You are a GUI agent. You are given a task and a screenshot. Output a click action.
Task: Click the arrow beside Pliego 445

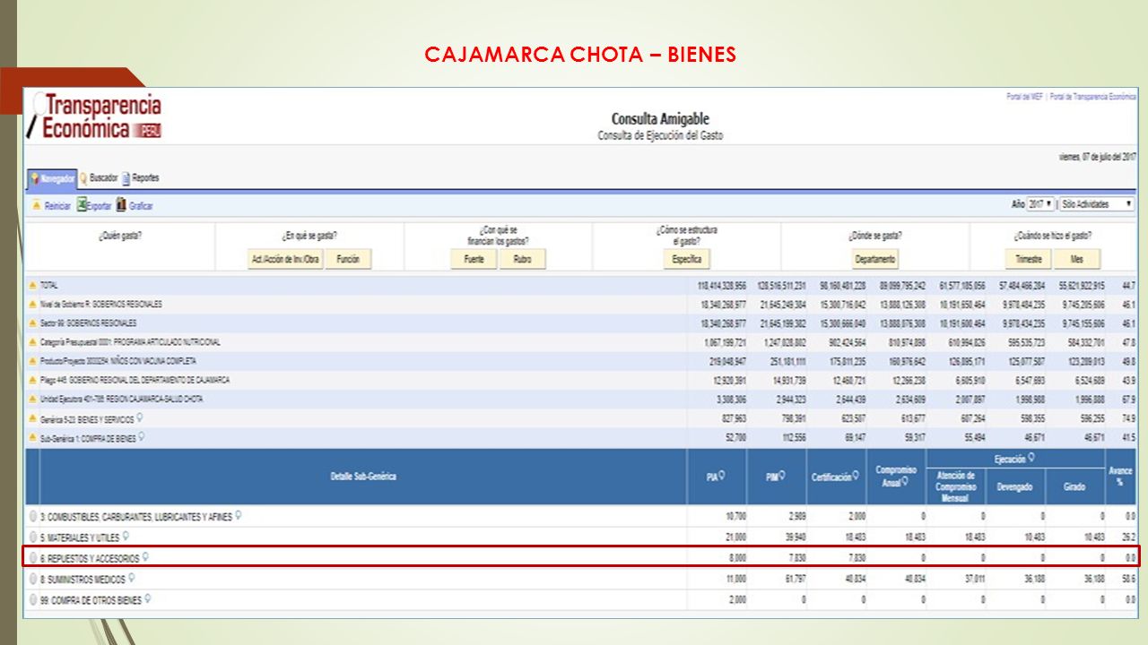[x=33, y=381]
